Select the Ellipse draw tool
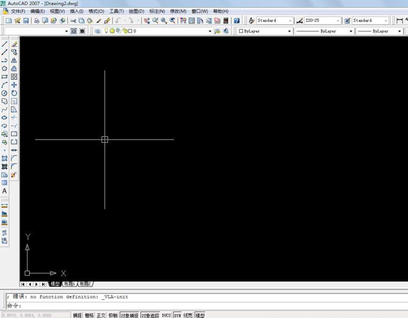The image size is (408, 318). (x=4, y=118)
